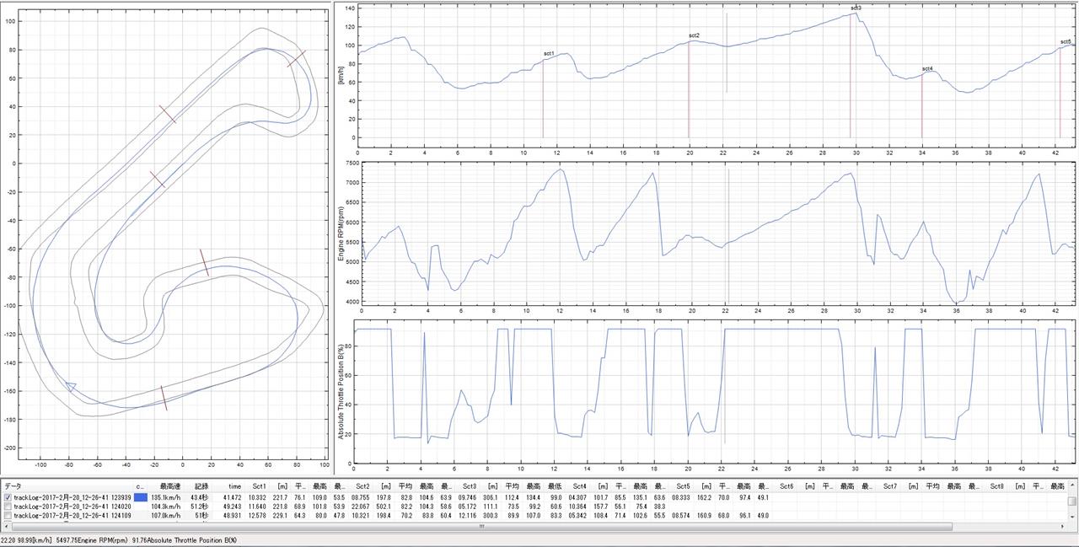Screen dimensions: 1079x547
Task: Click the 12.578 Sct1 cell
Action: tap(257, 515)
